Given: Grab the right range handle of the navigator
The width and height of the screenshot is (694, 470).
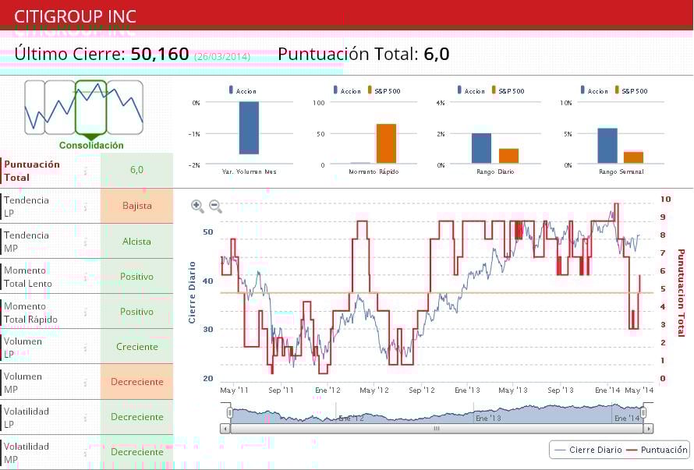Looking at the screenshot, I should pyautogui.click(x=643, y=412).
